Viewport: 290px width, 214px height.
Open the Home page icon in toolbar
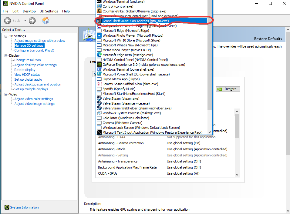pyautogui.click(x=46, y=21)
